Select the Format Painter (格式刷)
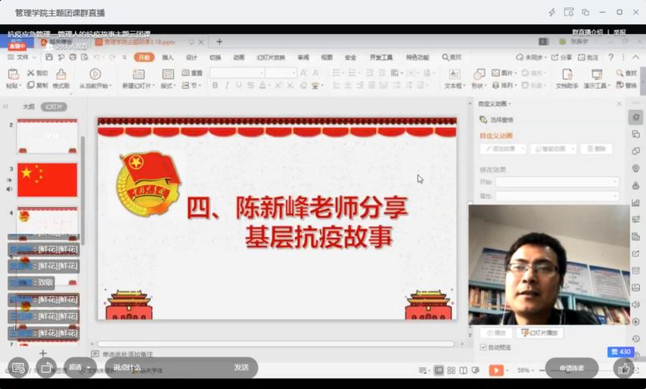 61,78
